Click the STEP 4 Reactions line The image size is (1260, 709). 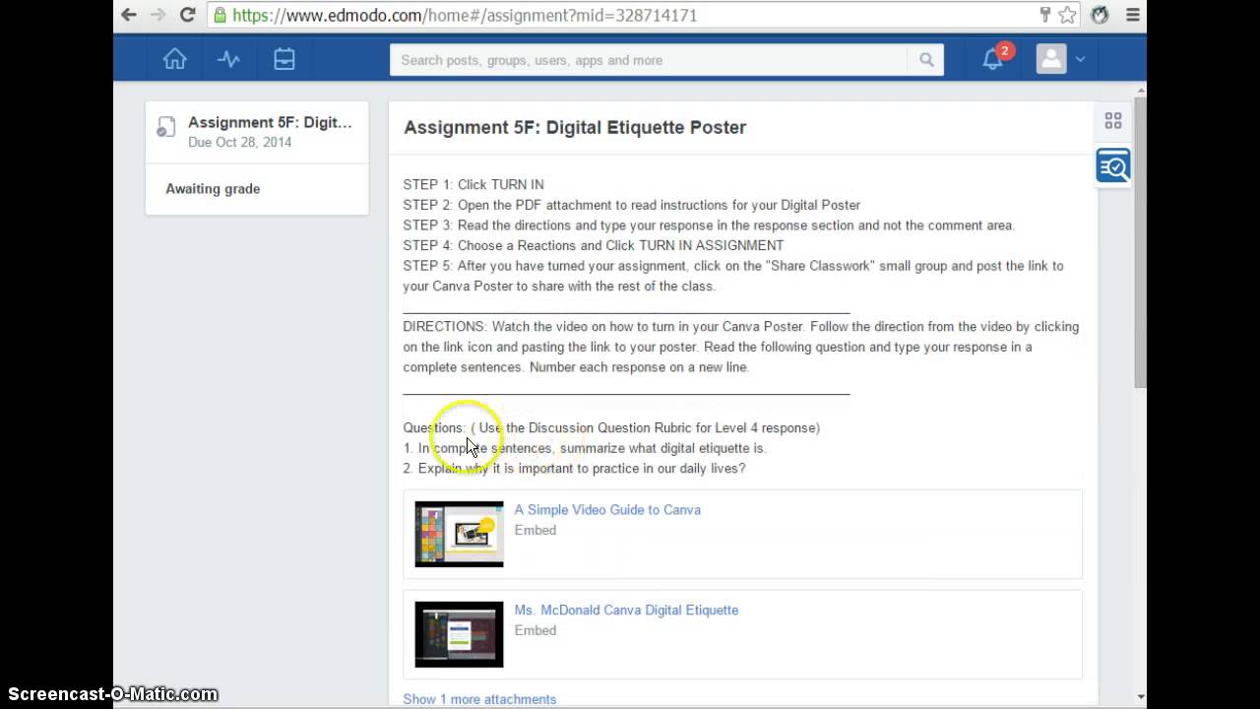click(594, 245)
